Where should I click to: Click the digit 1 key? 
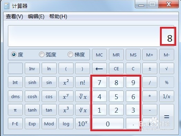click(99, 110)
